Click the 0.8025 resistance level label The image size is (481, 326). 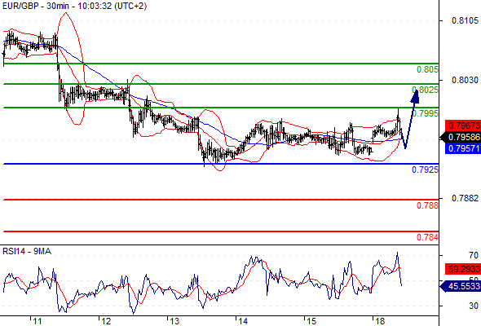[x=426, y=90]
